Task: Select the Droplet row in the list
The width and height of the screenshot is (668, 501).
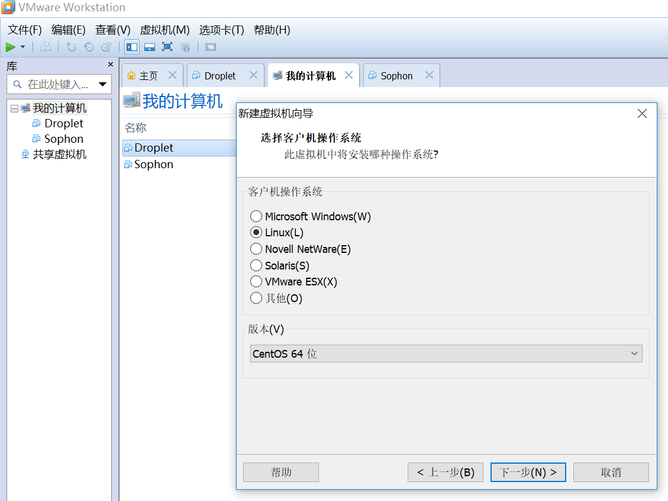Action: click(179, 148)
